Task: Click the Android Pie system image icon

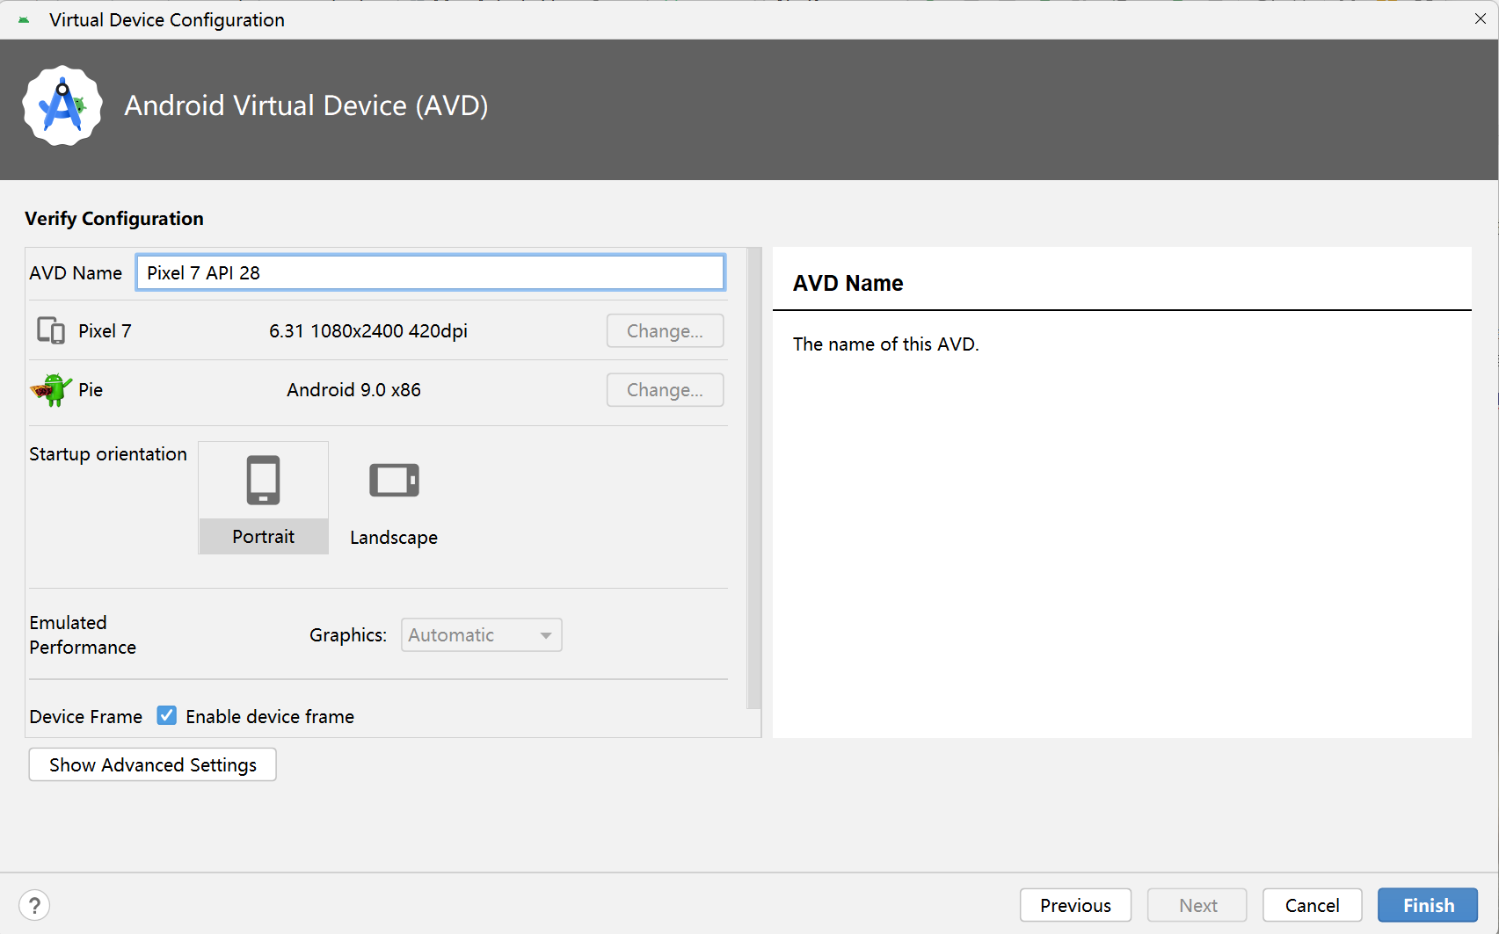Action: point(51,389)
